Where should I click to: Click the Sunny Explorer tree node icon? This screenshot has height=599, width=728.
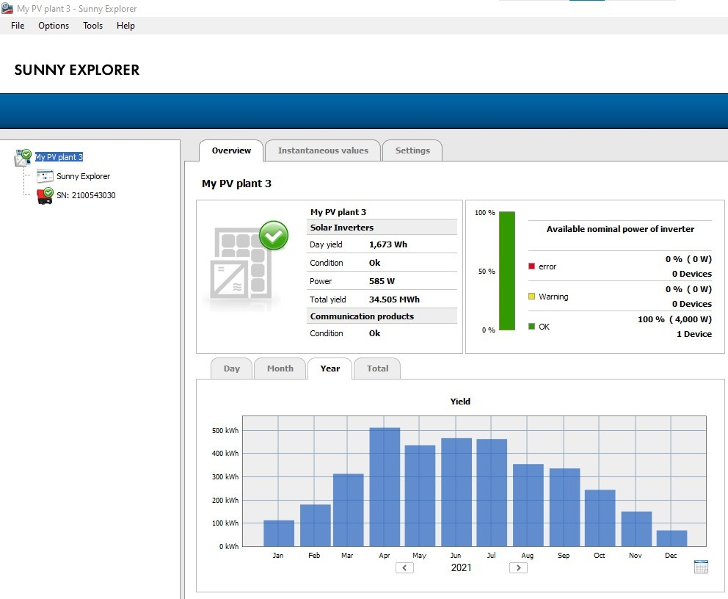45,176
